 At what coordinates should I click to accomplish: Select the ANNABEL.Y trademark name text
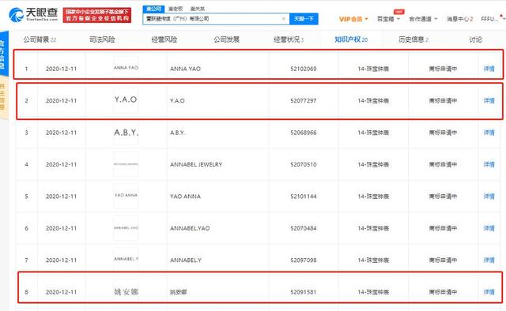pyautogui.click(x=186, y=260)
